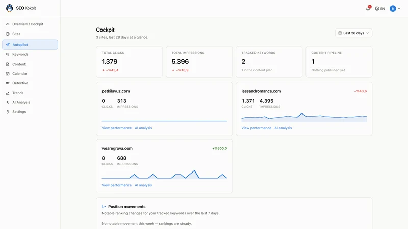The height and width of the screenshot is (229, 408).
Task: Click the SEO Kokpit penguin logo
Action: tap(9, 8)
